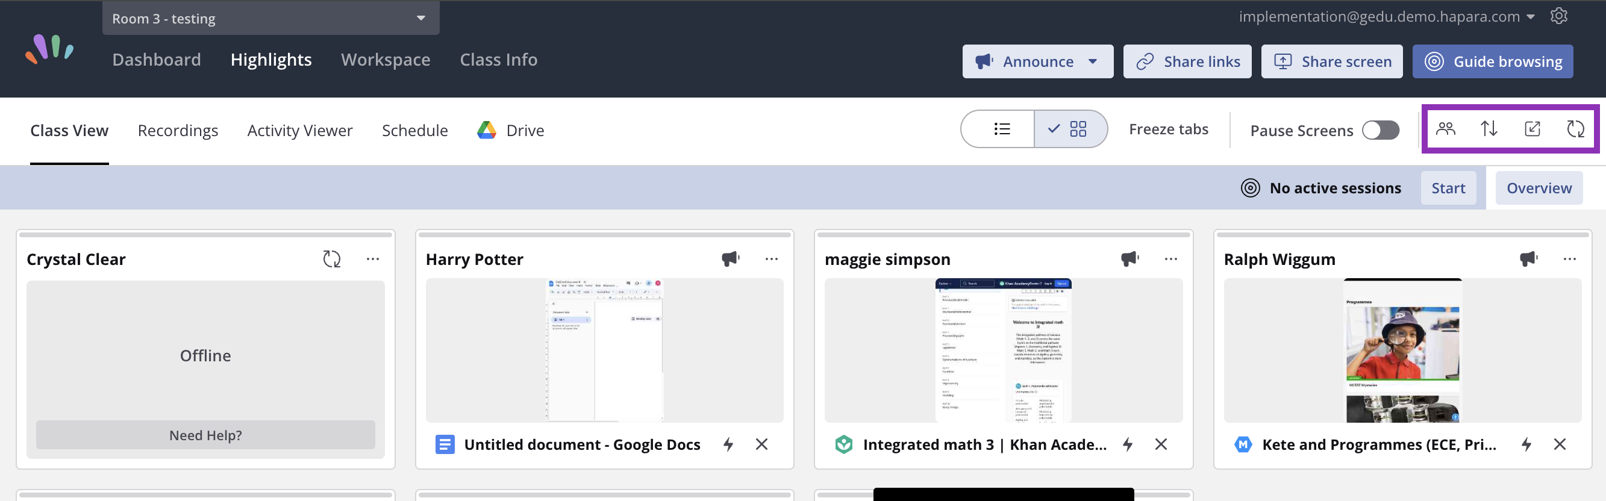Screen dimensions: 1606x501
Task: Click the Crystal Clear student name
Action: coord(76,258)
